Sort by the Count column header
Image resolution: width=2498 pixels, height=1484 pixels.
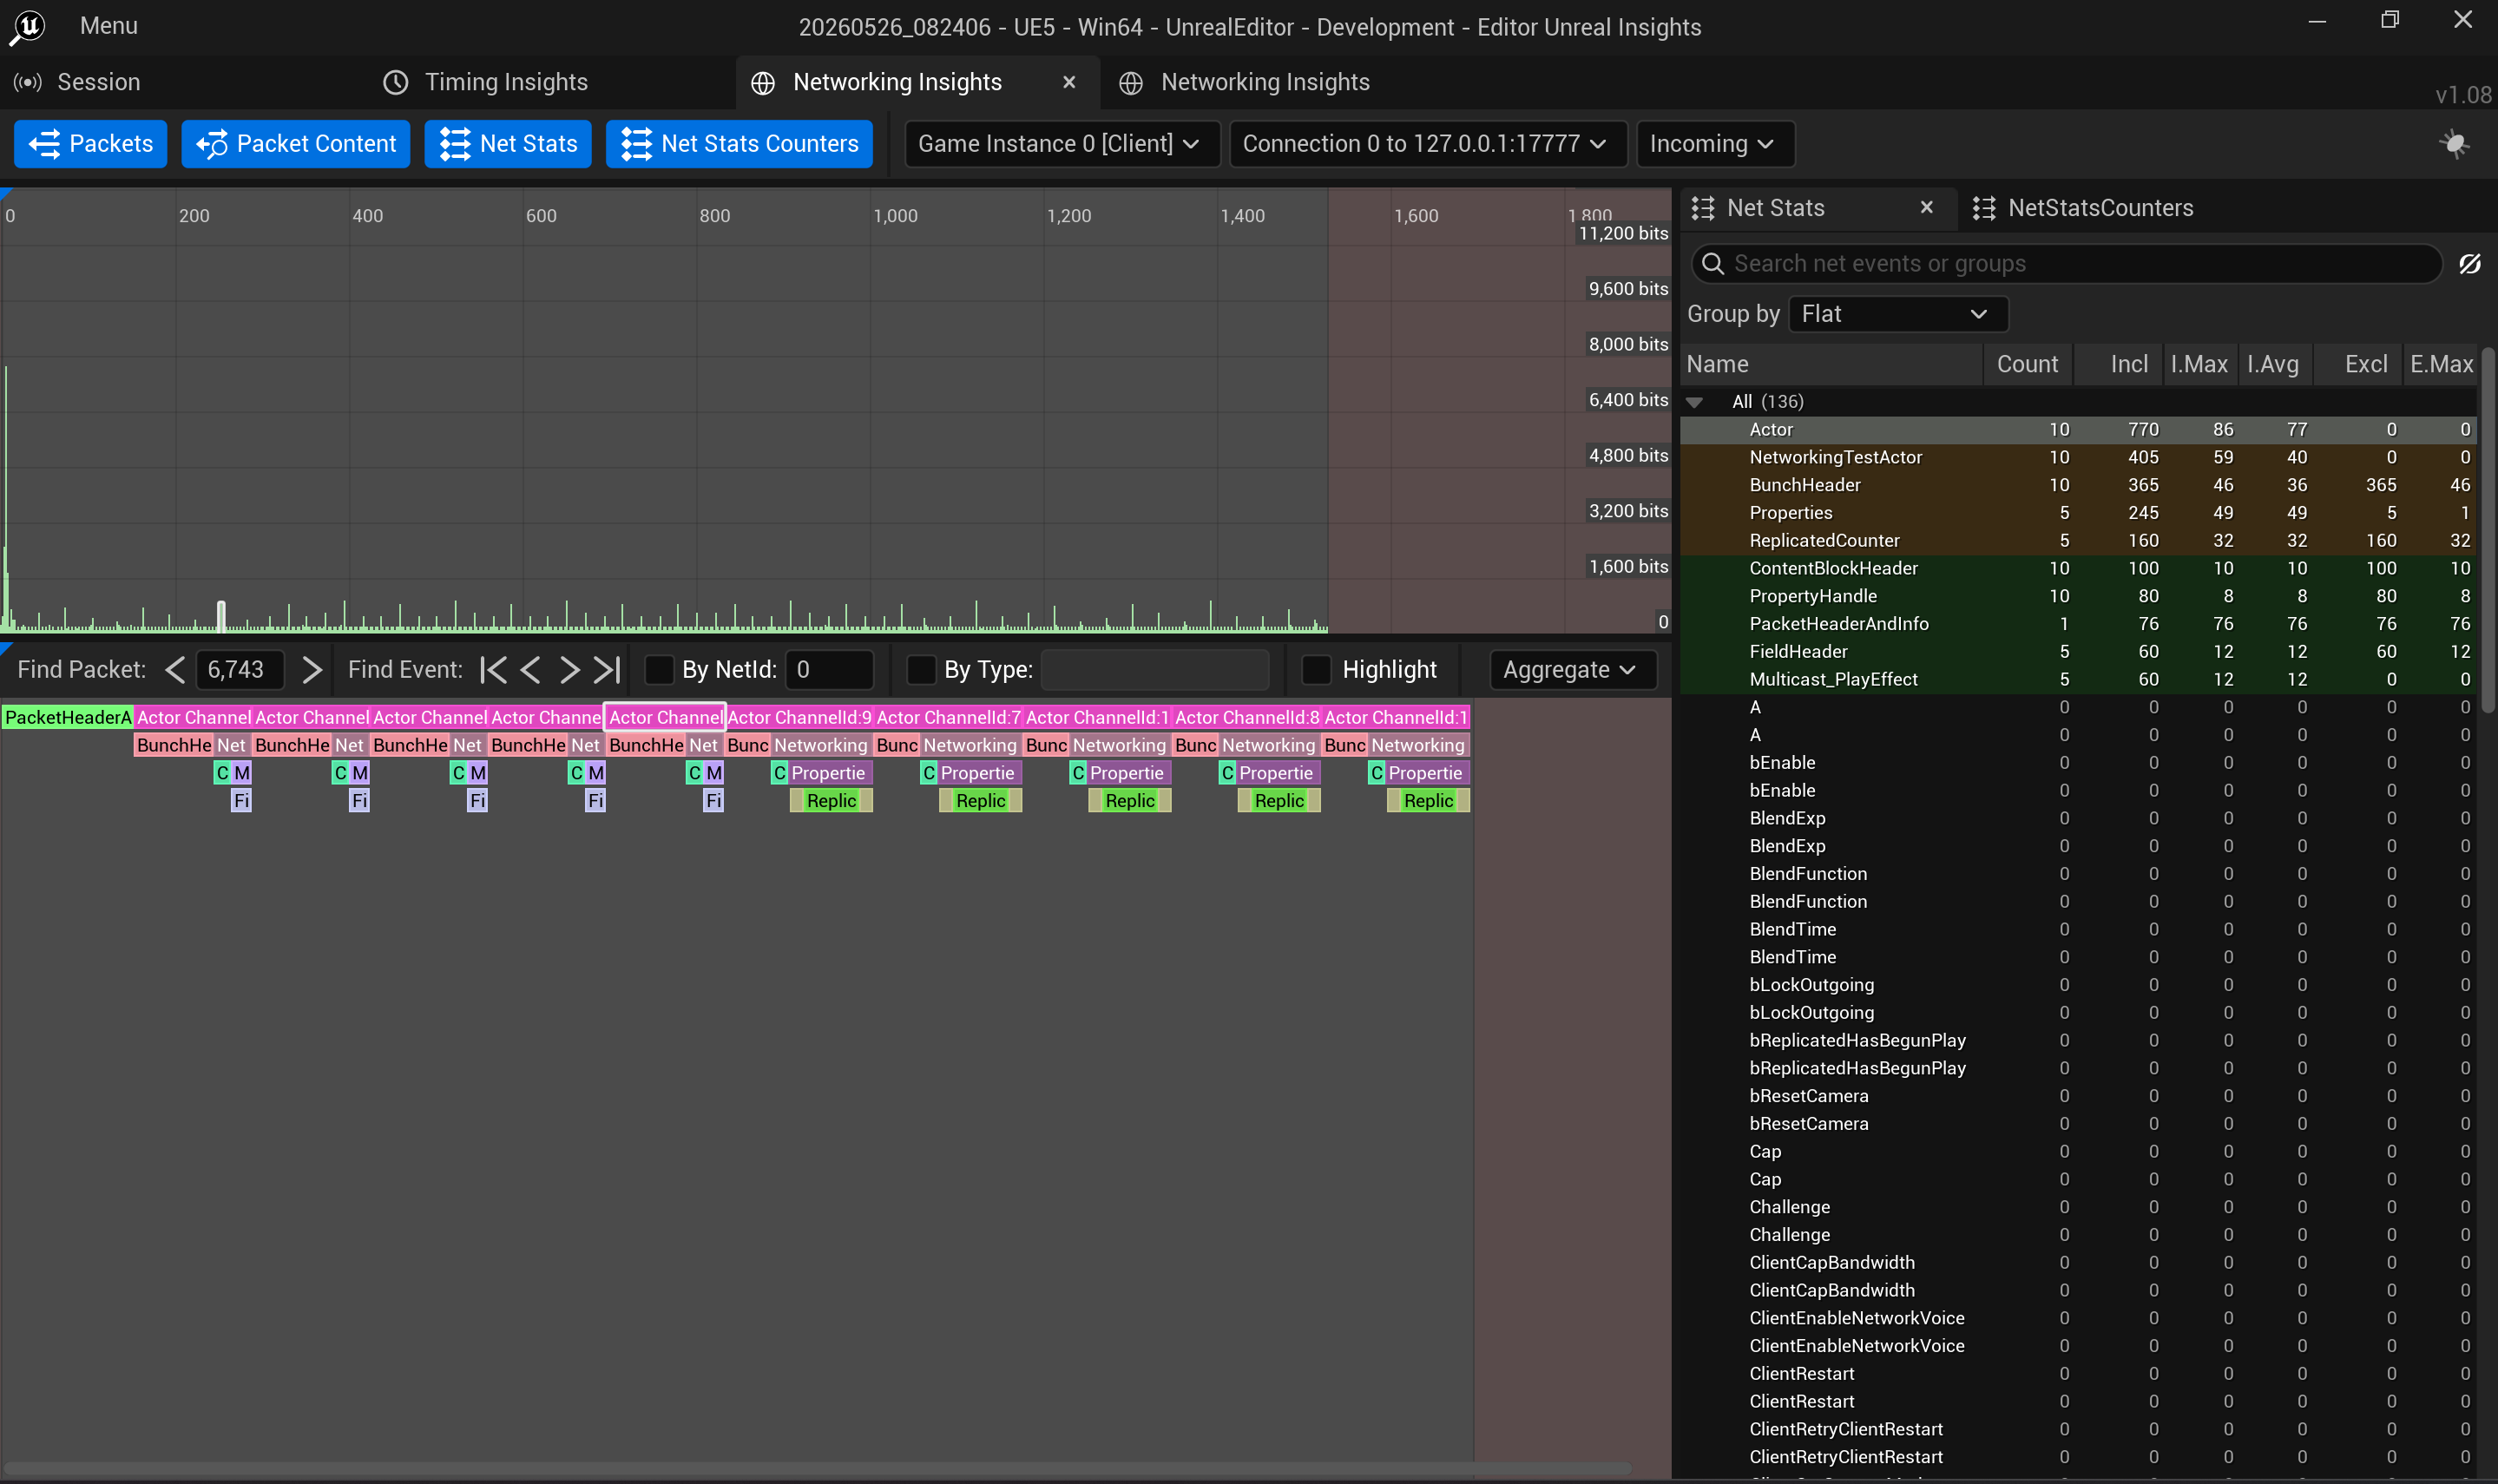(2028, 364)
